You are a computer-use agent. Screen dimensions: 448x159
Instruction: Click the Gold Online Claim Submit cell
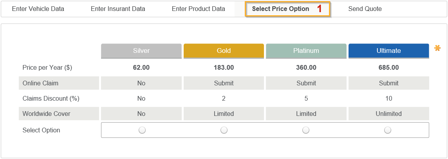224,83
